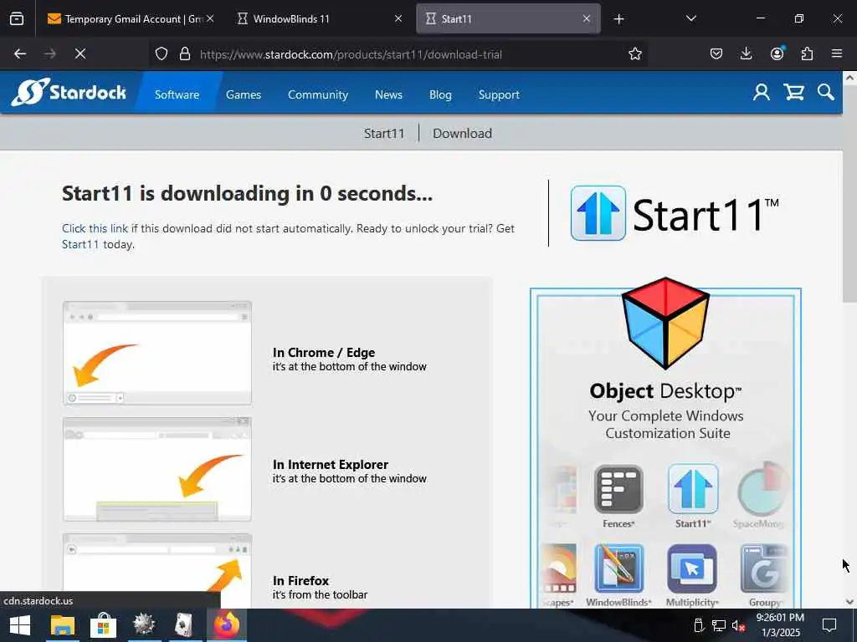Open the Extensions puzzle icon
This screenshot has width=857, height=642.
[807, 53]
